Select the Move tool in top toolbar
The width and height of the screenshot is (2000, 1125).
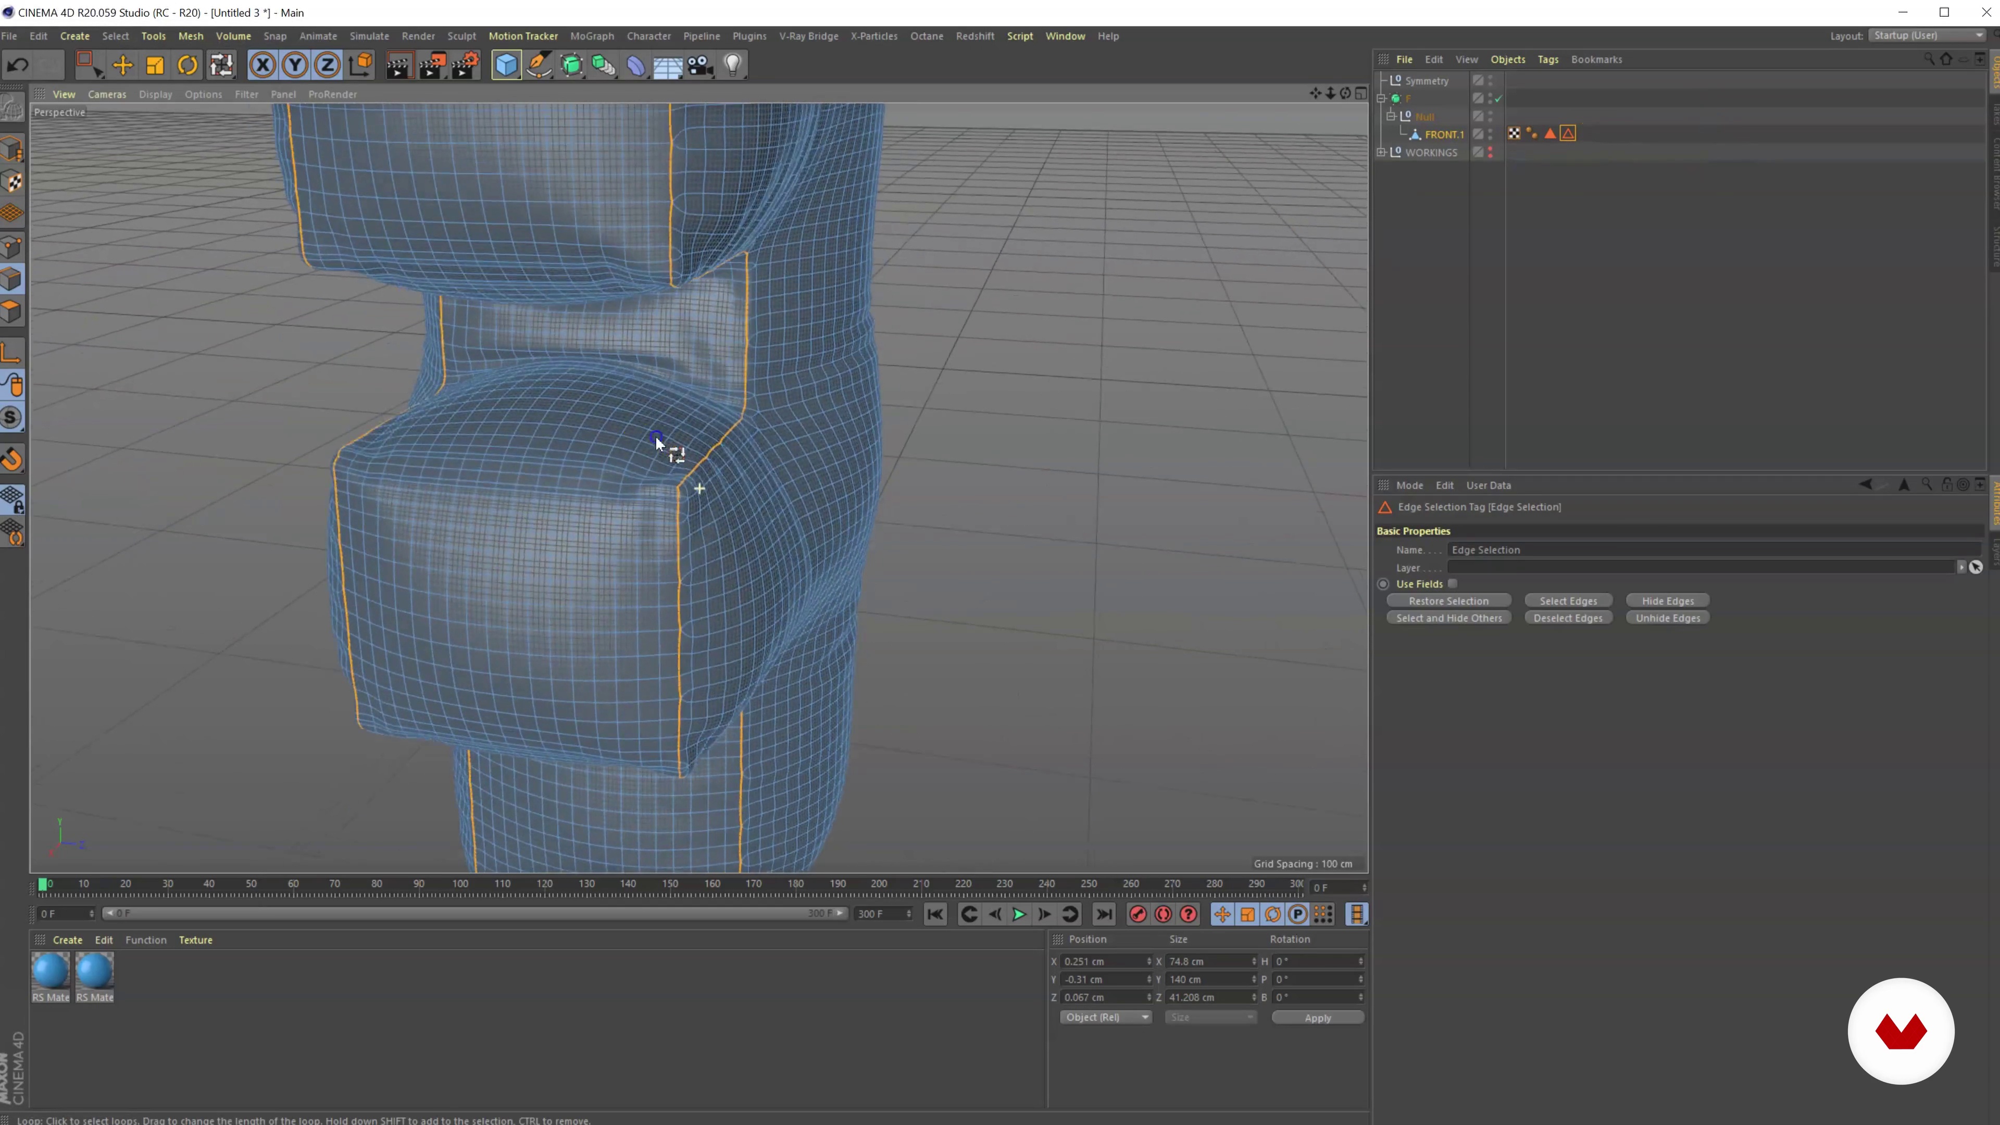[123, 65]
